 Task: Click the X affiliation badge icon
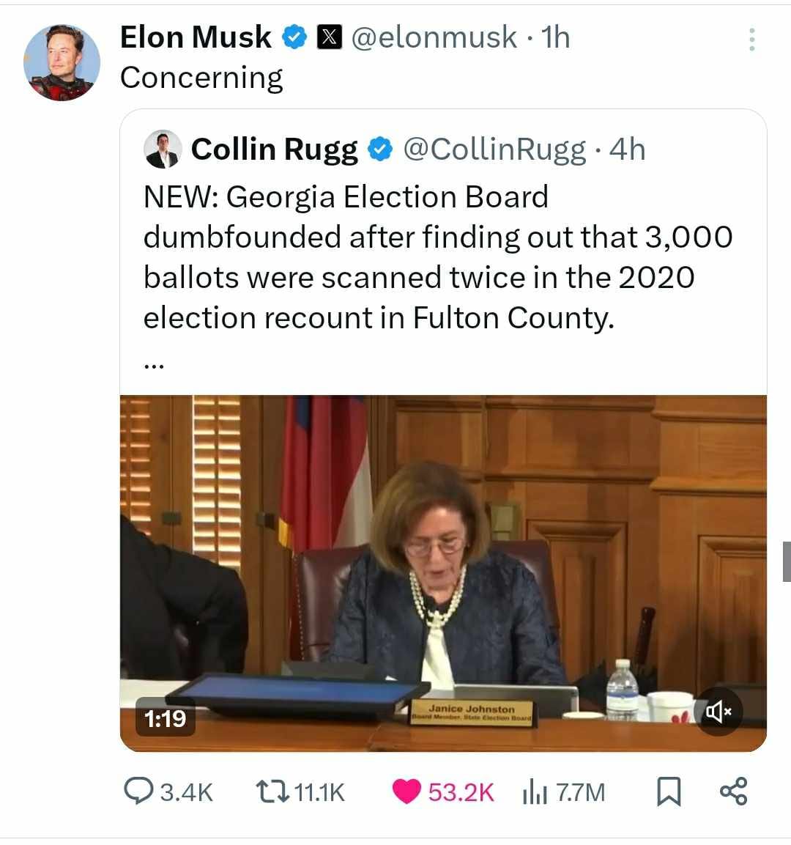(x=330, y=37)
